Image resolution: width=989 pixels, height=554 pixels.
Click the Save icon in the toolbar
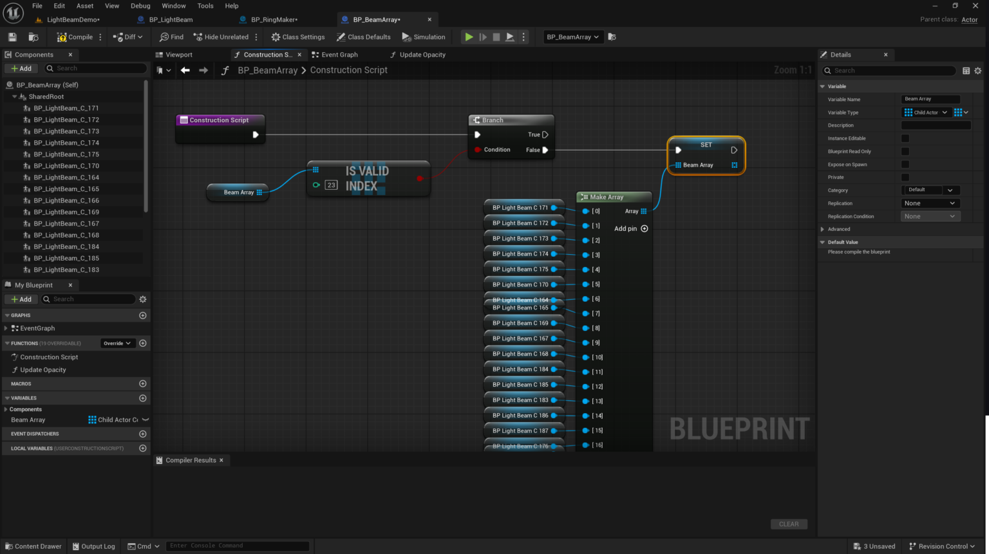point(12,37)
